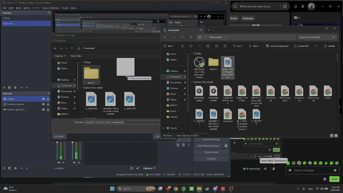Click the Search Downloads field

[316, 37]
